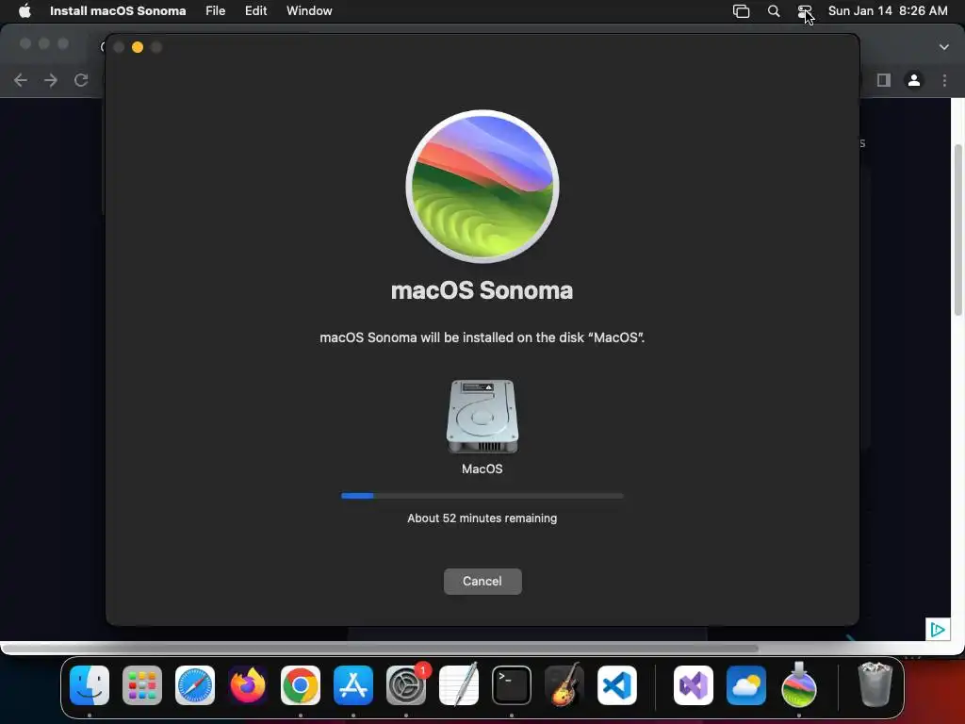This screenshot has width=965, height=724.
Task: Minimize the installer window with yellow button
Action: click(138, 47)
